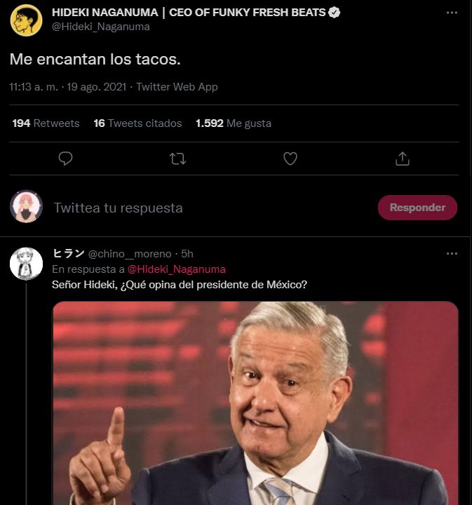Like the tweet with heart icon
This screenshot has height=505, width=472.
pos(290,159)
